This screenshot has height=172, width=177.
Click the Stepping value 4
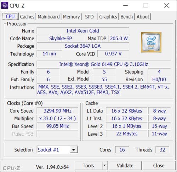coord(159,72)
